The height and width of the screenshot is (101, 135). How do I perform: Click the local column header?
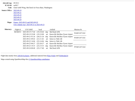(x=40, y=29)
